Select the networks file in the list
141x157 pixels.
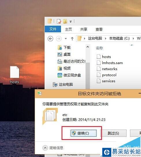pyautogui.click(x=107, y=69)
